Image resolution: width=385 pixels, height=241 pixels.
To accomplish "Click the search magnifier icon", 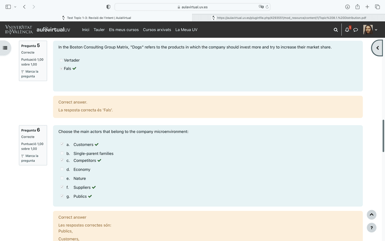I will pyautogui.click(x=336, y=30).
